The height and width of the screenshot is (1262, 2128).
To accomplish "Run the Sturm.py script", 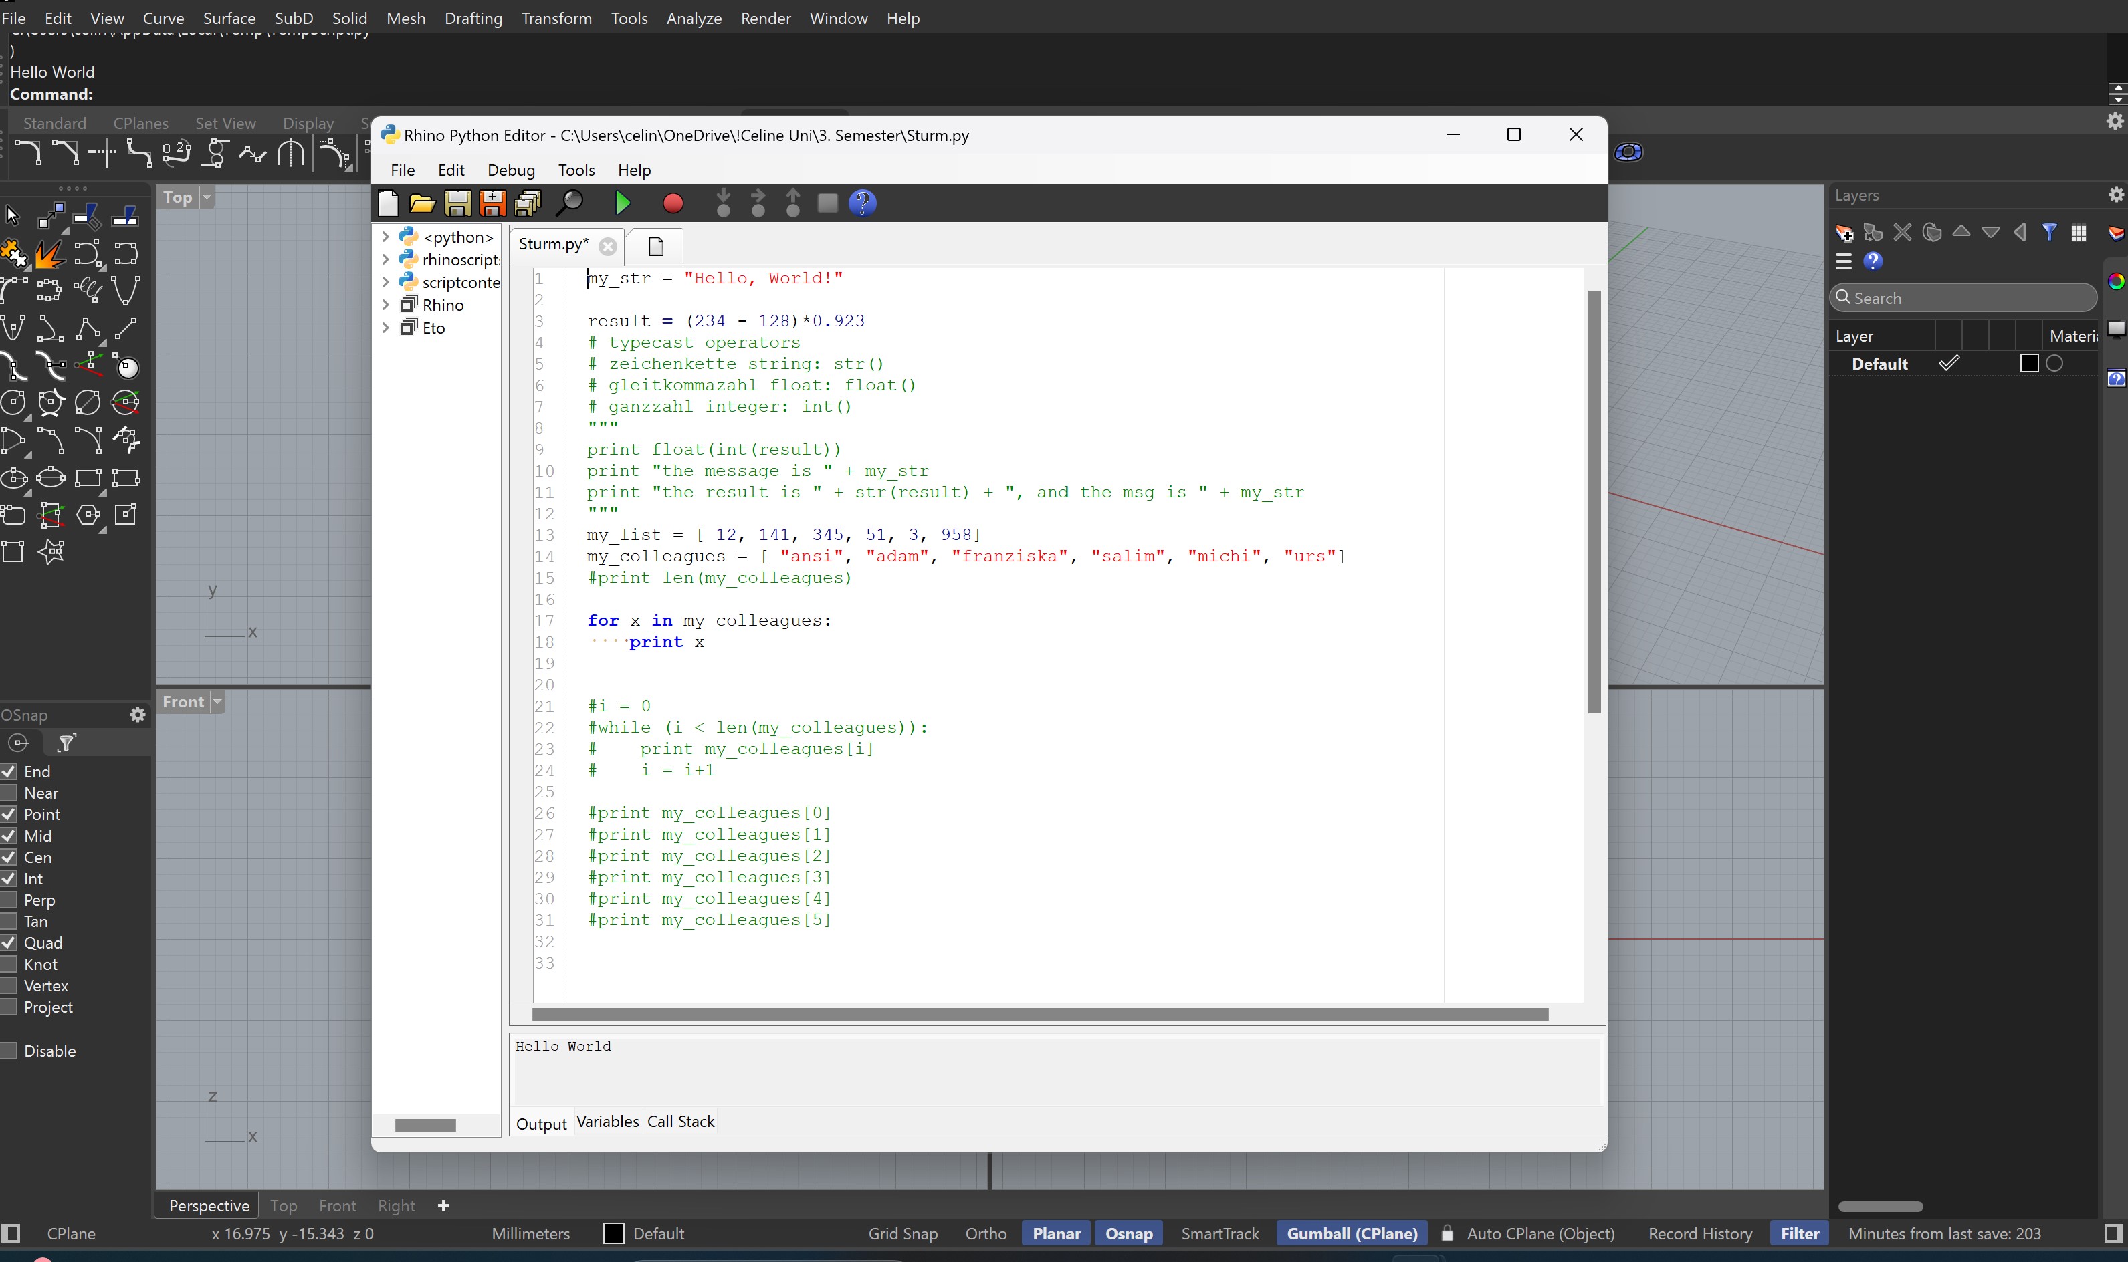I will 623,203.
